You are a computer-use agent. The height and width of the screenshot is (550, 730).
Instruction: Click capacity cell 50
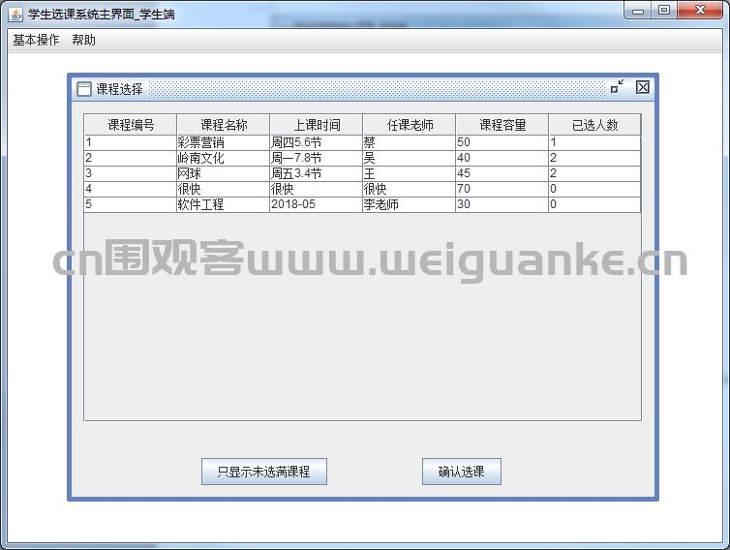point(502,142)
